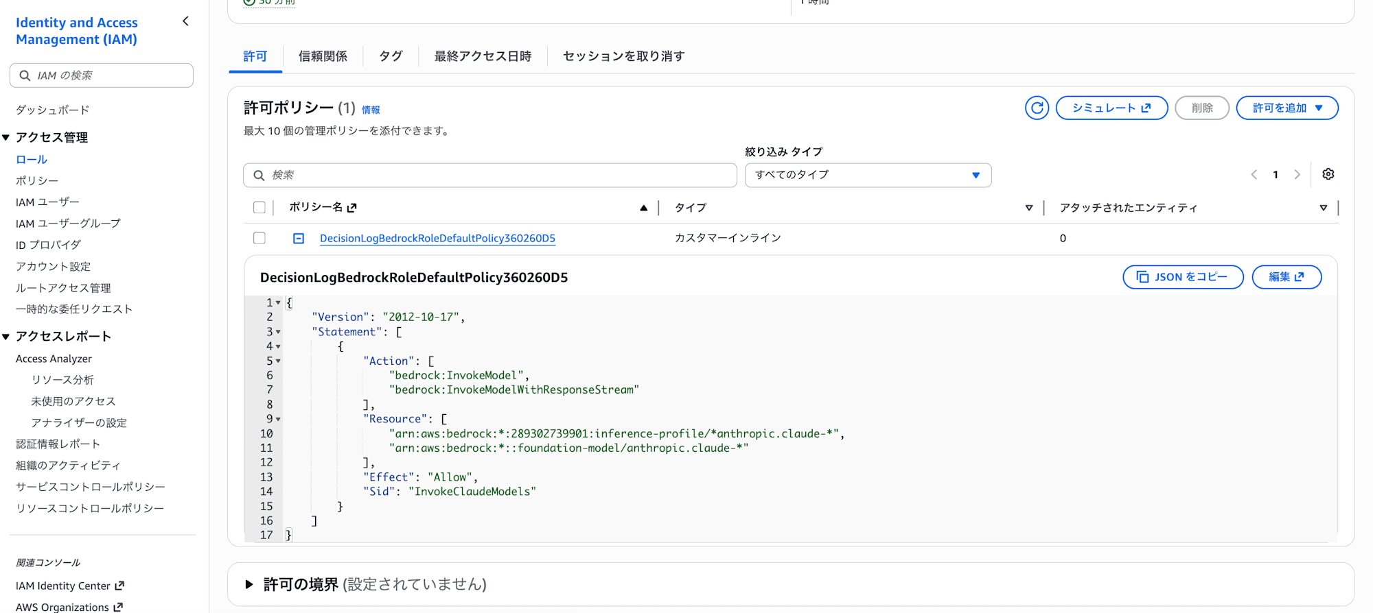1373x613 pixels.
Task: Click the foundation-model/anthropic.claude-* resource line
Action: [569, 448]
